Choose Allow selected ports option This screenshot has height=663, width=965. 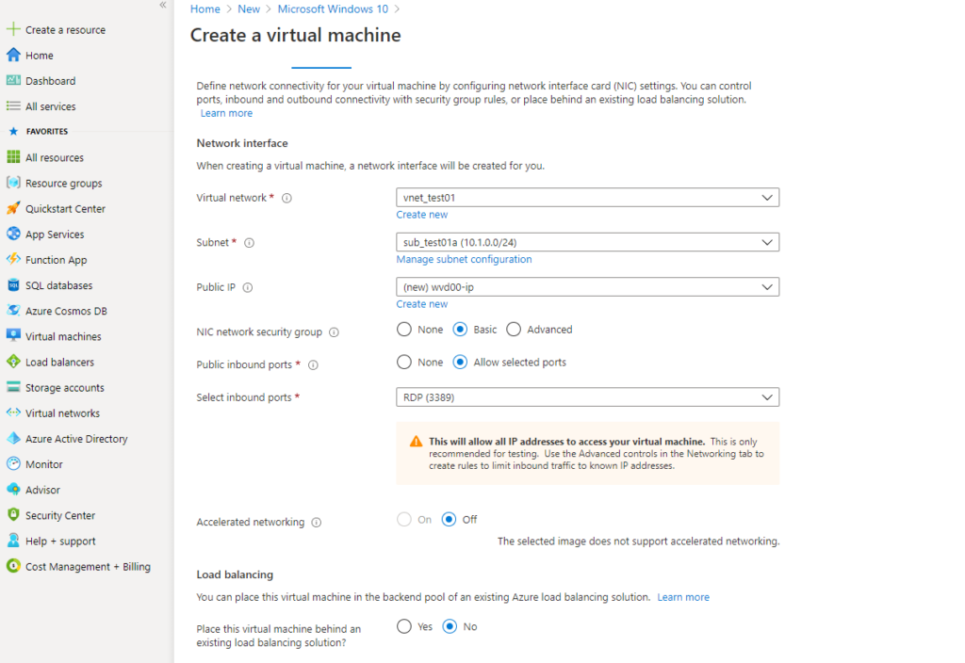(460, 363)
